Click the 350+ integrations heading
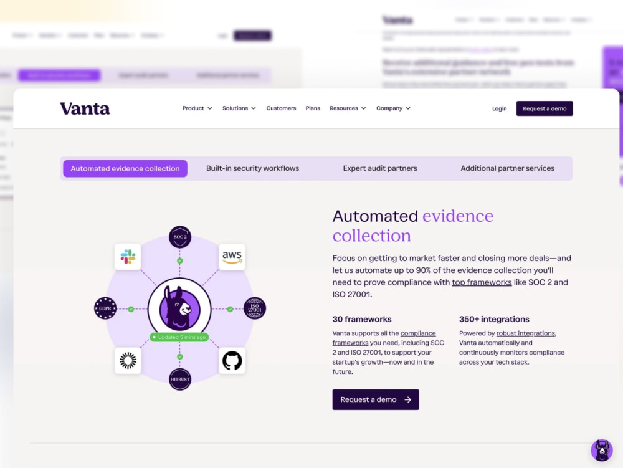 coord(494,320)
